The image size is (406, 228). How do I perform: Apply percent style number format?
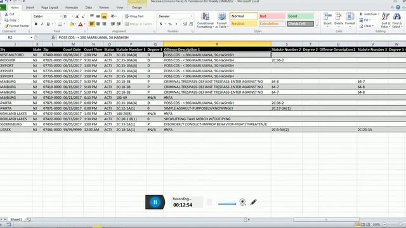click(170, 24)
